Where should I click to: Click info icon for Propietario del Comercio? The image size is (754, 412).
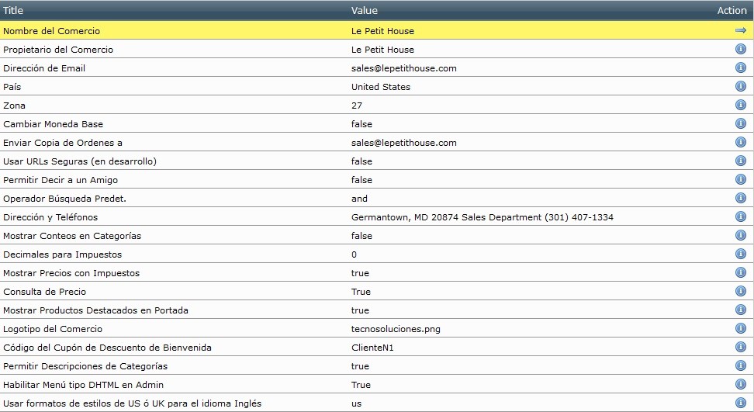pyautogui.click(x=740, y=50)
